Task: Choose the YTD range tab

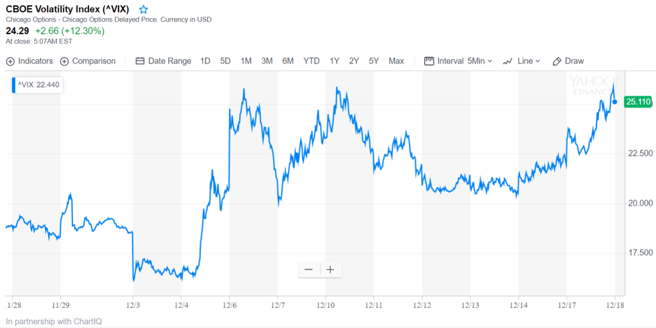Action: (311, 61)
